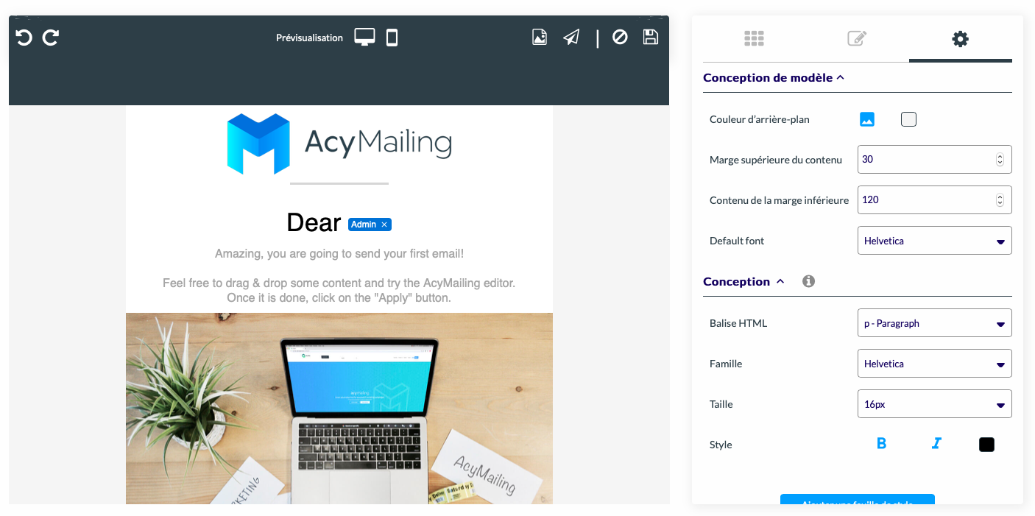This screenshot has width=1035, height=516.
Task: Click the paper plane send test icon
Action: [571, 37]
